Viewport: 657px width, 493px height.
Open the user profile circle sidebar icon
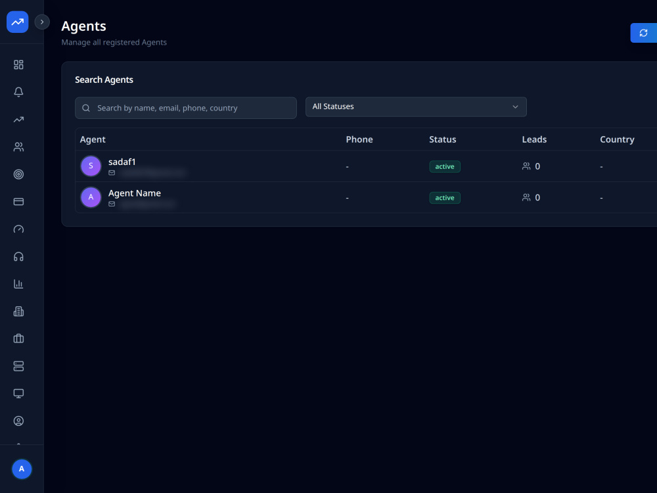18,421
